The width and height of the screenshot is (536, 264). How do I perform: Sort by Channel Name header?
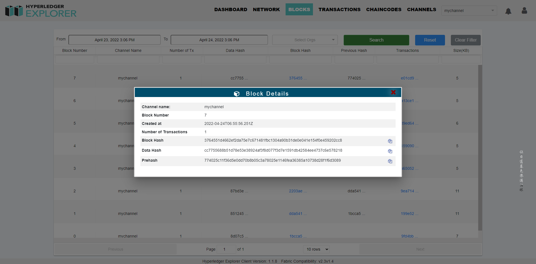(128, 50)
